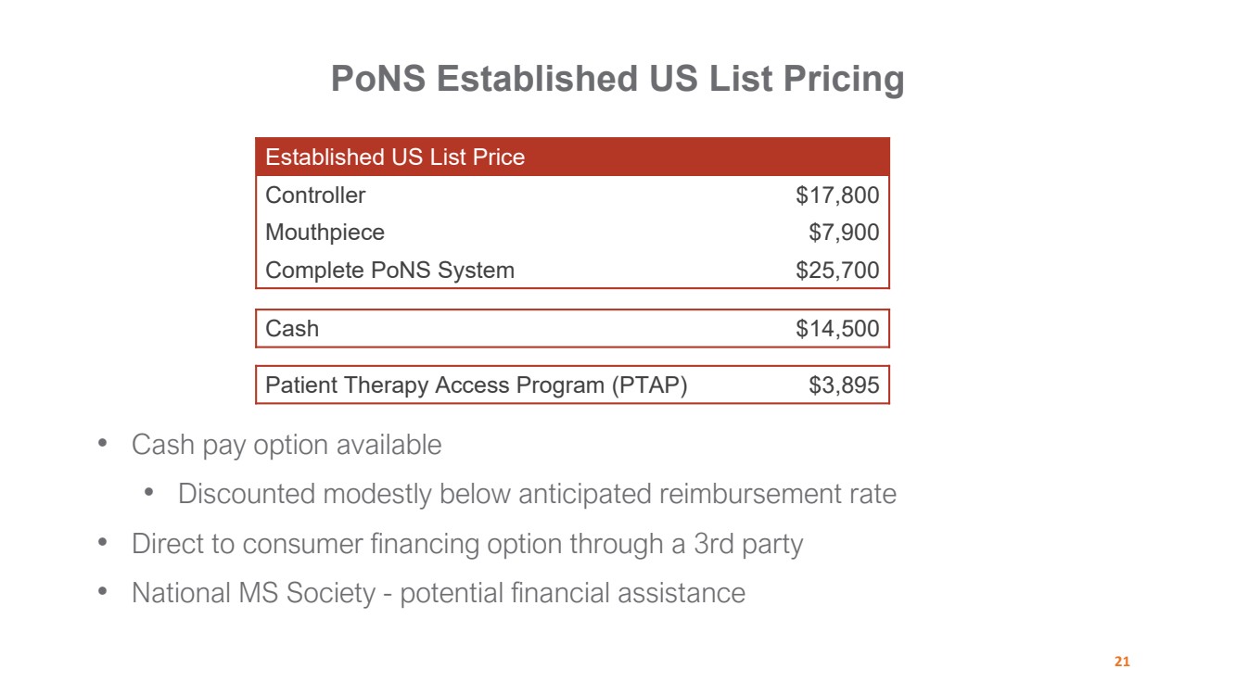Click the 'Mouthpiece' row label

325,232
